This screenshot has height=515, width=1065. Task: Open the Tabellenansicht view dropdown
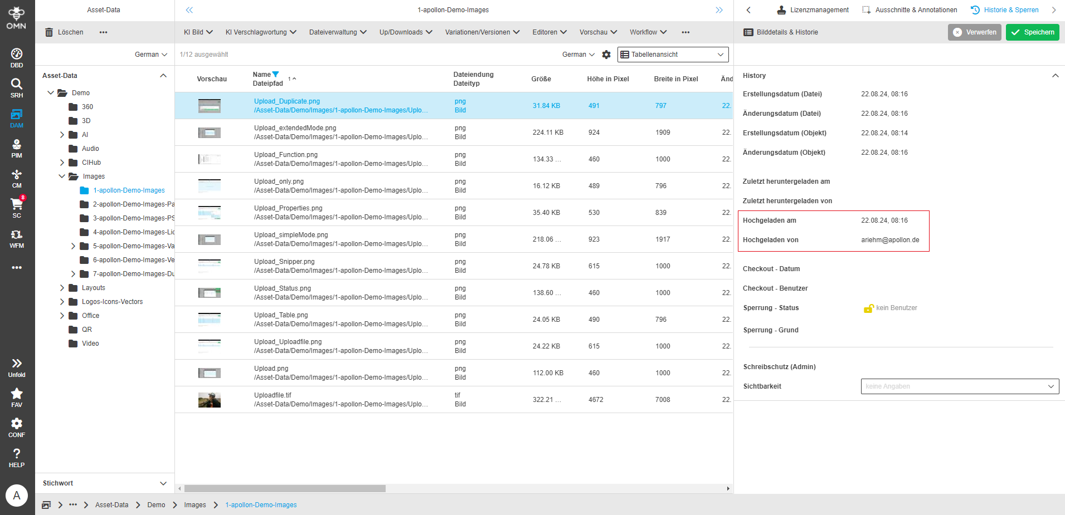673,55
